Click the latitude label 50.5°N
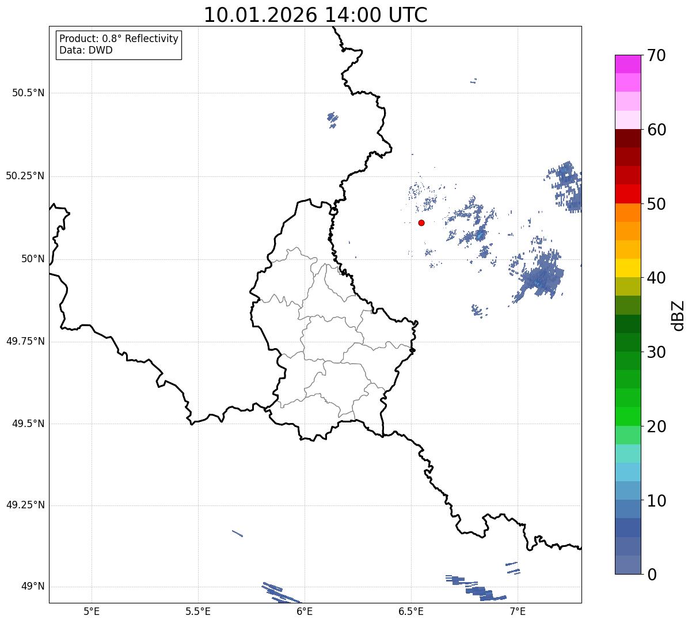This screenshot has height=623, width=692. click(x=28, y=93)
